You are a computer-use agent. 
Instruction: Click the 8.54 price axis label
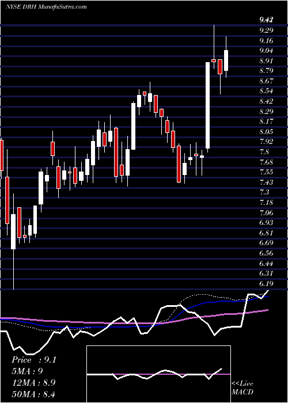(x=267, y=91)
